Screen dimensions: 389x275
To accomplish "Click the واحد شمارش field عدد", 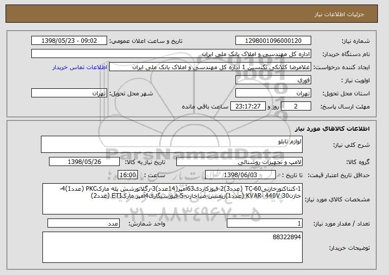I will [x=83, y=223].
